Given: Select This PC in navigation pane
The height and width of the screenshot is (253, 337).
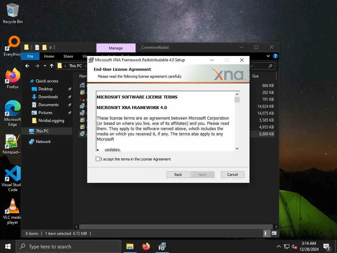Looking at the screenshot, I should (42, 131).
